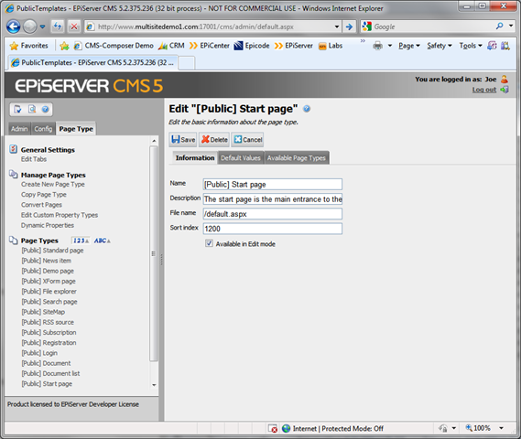
Task: Open the zoom level dropdown in the status bar
Action: click(502, 428)
